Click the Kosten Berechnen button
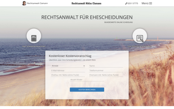This screenshot has height=109, width=174. point(87,90)
